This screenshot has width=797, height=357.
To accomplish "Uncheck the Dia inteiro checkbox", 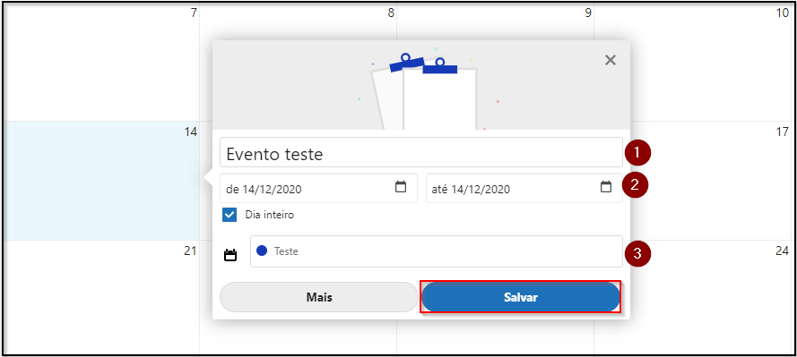I will point(230,215).
